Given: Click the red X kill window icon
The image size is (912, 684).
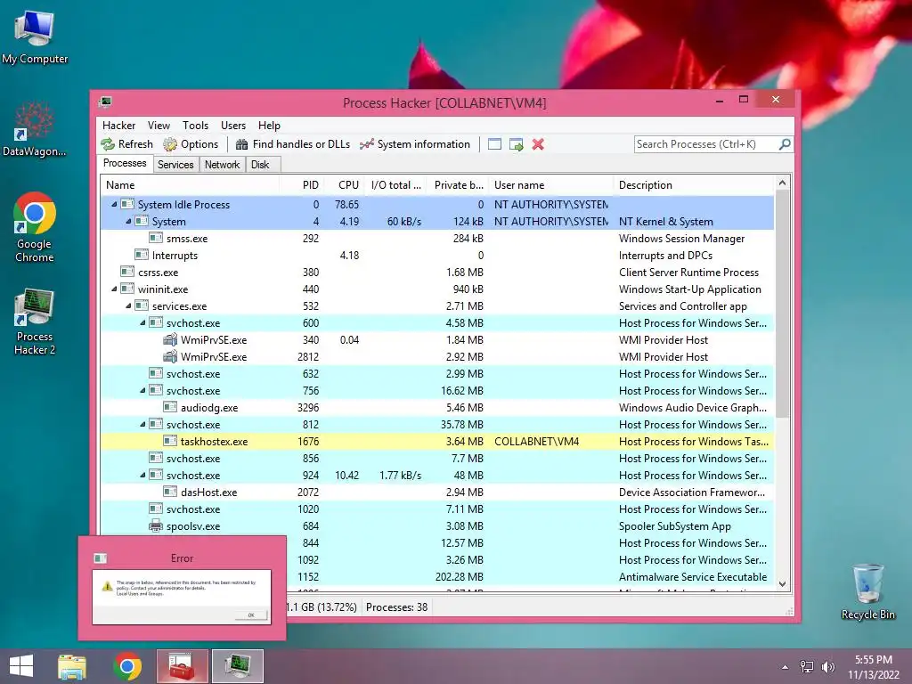Looking at the screenshot, I should click(x=538, y=144).
